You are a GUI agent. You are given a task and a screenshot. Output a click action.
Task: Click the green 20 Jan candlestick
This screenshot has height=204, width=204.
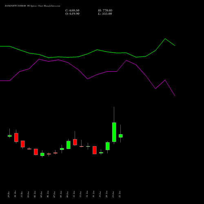(108, 146)
